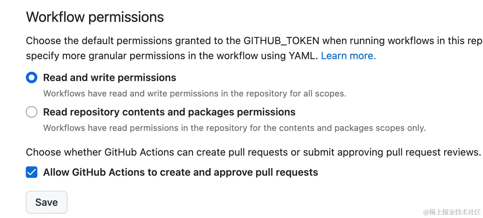This screenshot has height=218, width=483.
Task: Click "Read repository contents and packages permissions" label
Action: (169, 112)
